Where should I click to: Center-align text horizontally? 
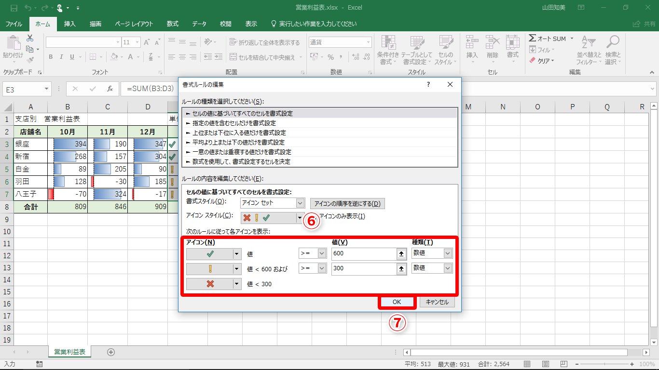pos(183,57)
